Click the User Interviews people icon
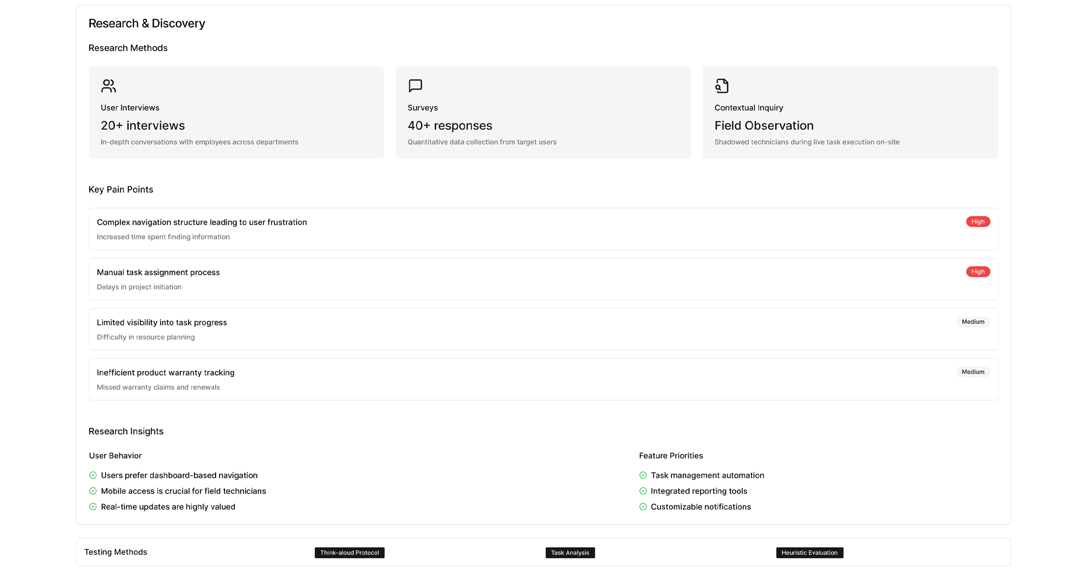Viewport: 1087px width, 580px height. point(109,86)
